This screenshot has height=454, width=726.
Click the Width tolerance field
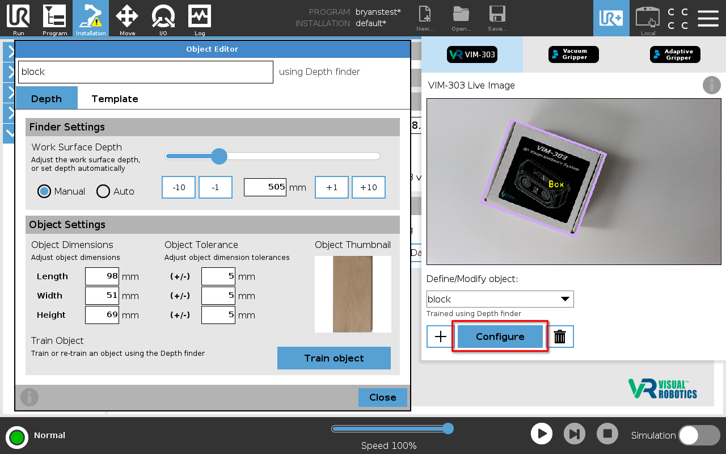(218, 296)
